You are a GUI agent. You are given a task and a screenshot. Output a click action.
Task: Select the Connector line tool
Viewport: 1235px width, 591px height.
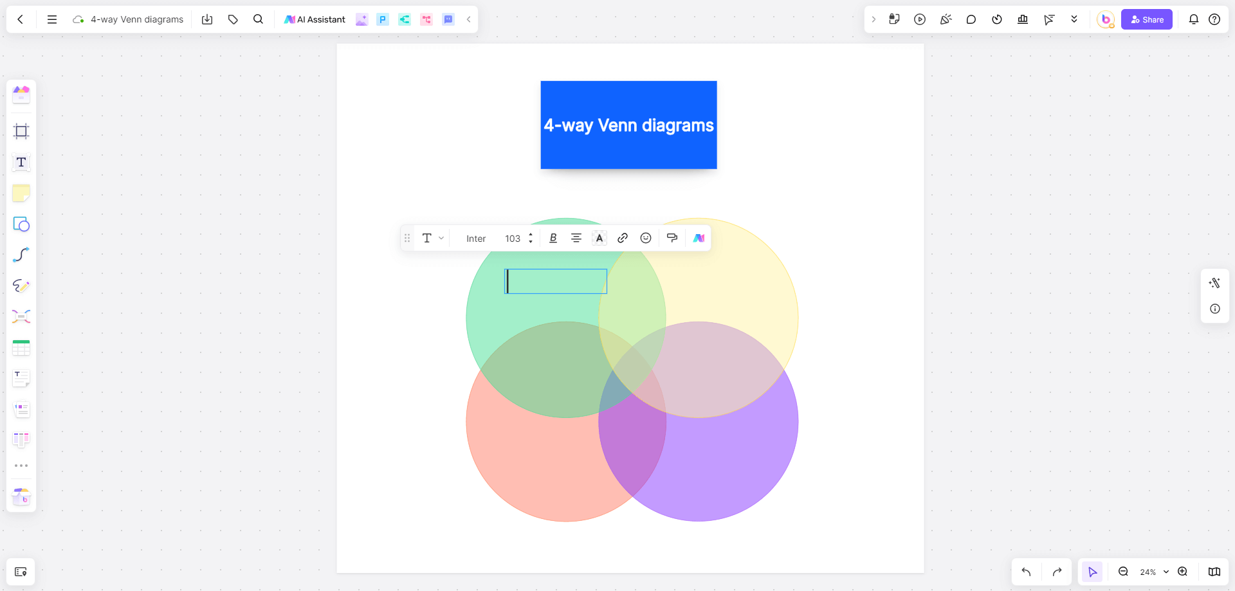(21, 255)
